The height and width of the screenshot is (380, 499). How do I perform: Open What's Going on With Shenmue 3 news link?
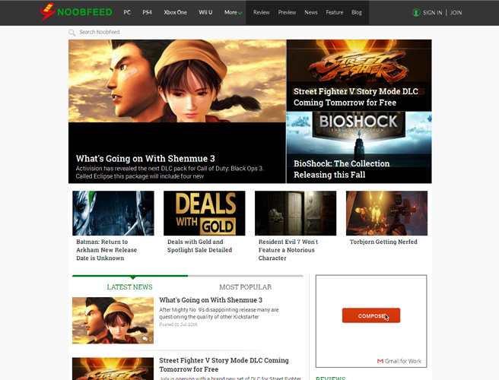[x=211, y=300]
